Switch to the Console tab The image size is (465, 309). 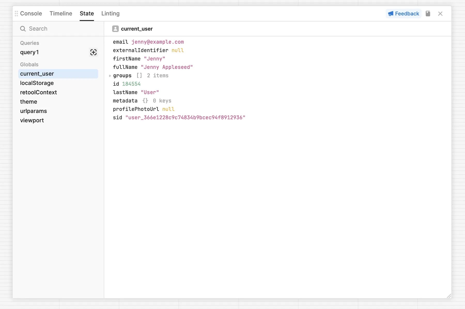[31, 13]
